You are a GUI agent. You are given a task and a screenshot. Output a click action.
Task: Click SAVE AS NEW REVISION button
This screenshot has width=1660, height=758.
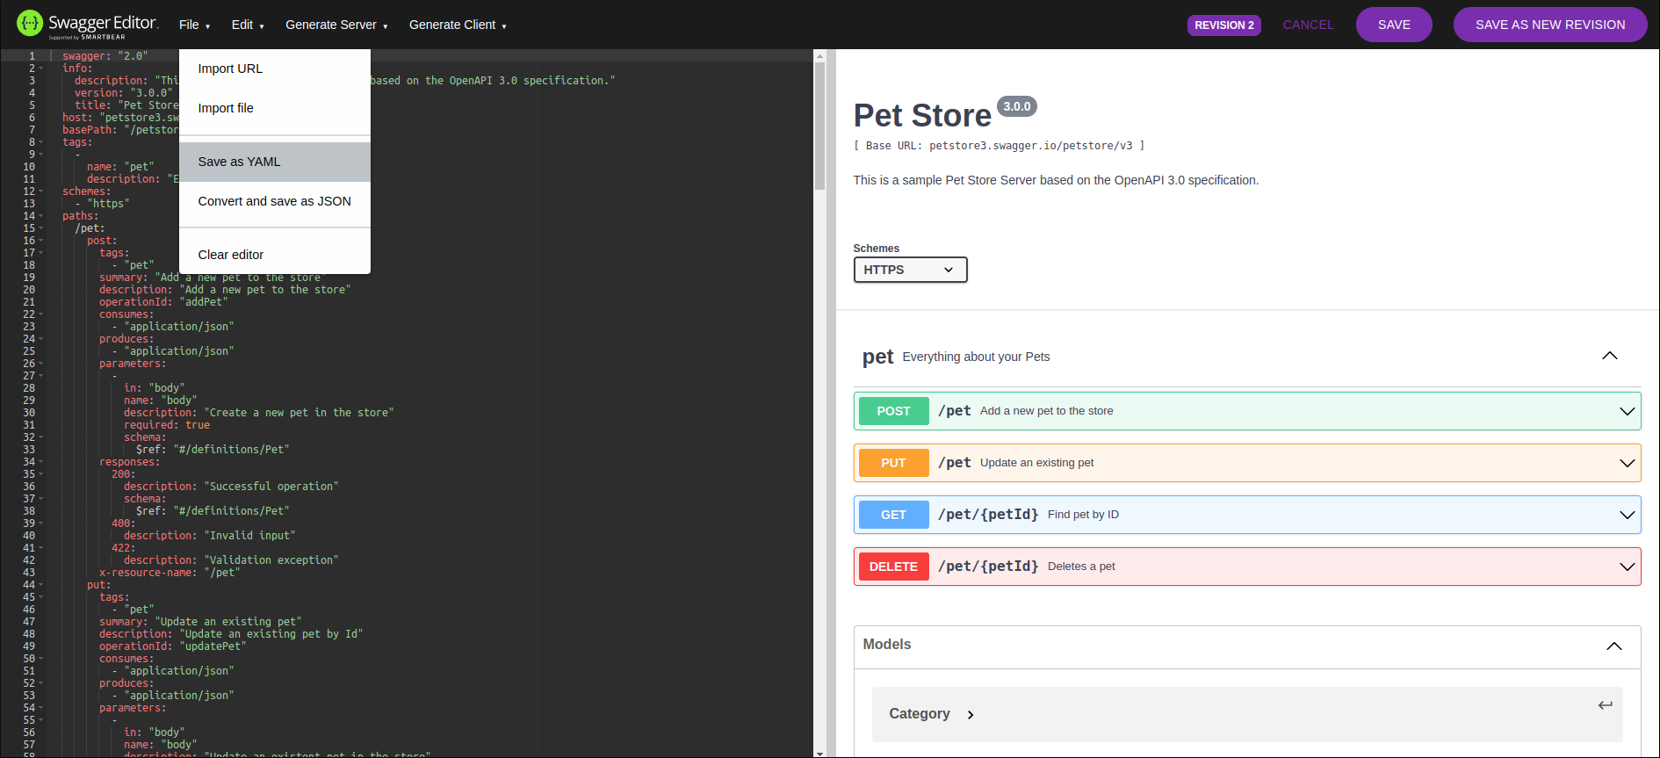1549,25
